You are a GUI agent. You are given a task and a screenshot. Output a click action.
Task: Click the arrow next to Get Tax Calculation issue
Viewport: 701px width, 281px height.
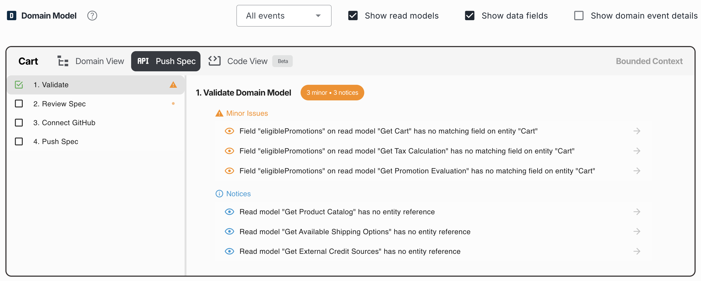pyautogui.click(x=637, y=151)
